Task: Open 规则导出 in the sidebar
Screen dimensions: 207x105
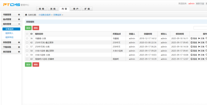Action: (x=9, y=37)
